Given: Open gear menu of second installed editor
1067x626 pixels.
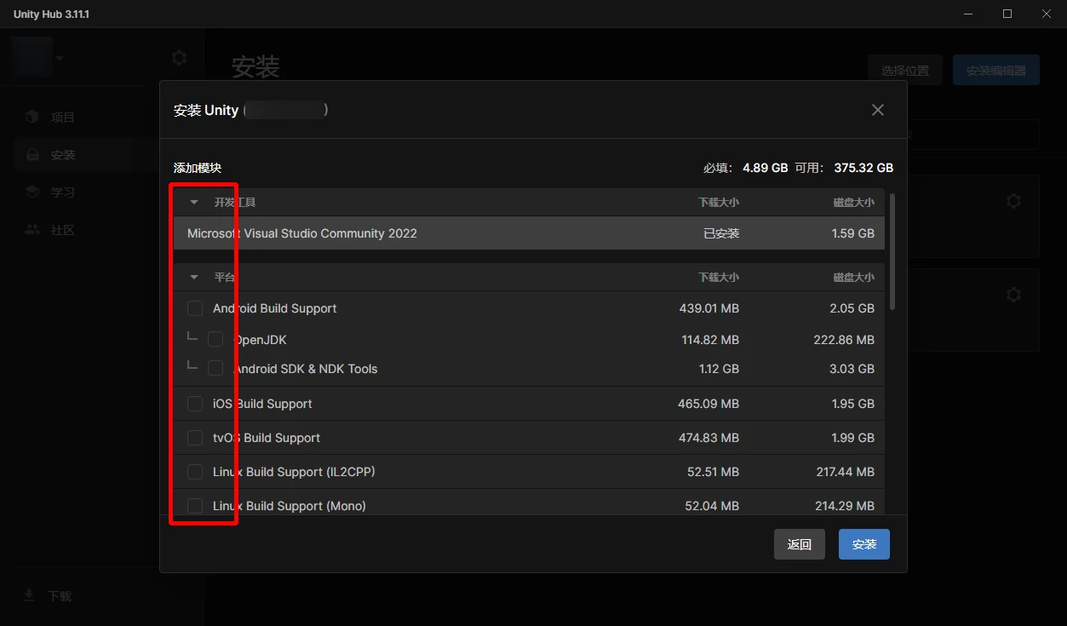Looking at the screenshot, I should tap(1013, 295).
